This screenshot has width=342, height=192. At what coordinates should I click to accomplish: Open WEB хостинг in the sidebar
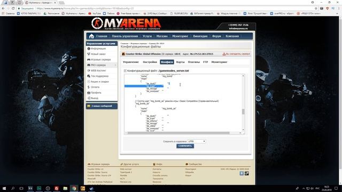pyautogui.click(x=98, y=70)
